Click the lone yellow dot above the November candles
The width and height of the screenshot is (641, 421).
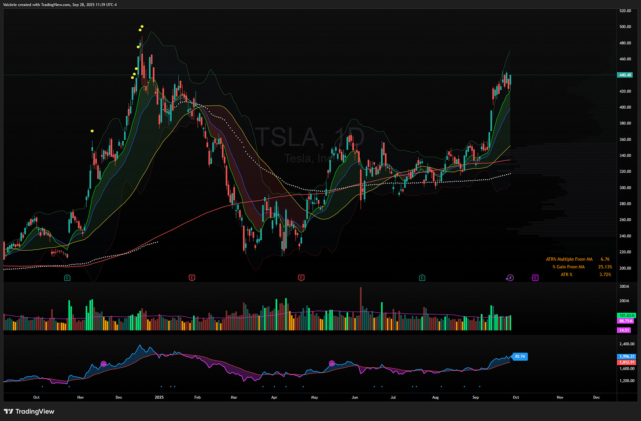click(x=92, y=131)
